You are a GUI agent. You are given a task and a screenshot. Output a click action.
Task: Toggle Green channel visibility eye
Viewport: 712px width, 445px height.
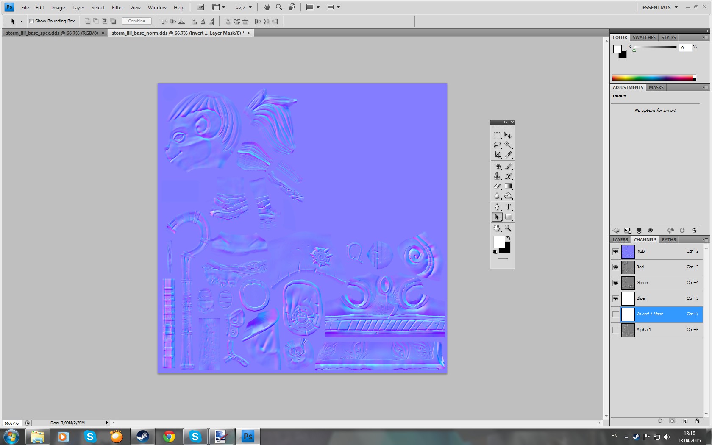coord(615,283)
